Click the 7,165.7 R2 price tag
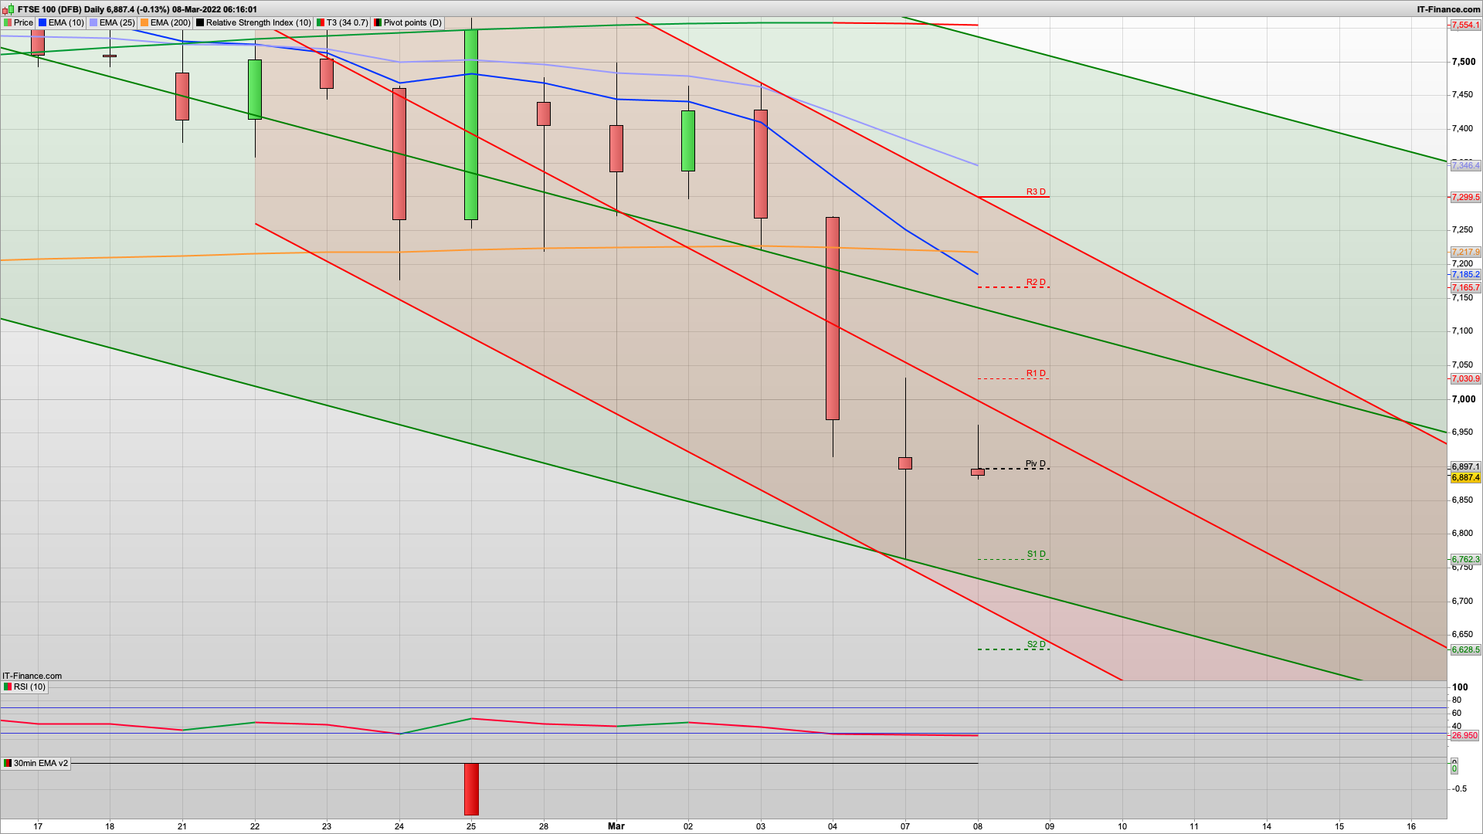The width and height of the screenshot is (1483, 834). pyautogui.click(x=1465, y=287)
